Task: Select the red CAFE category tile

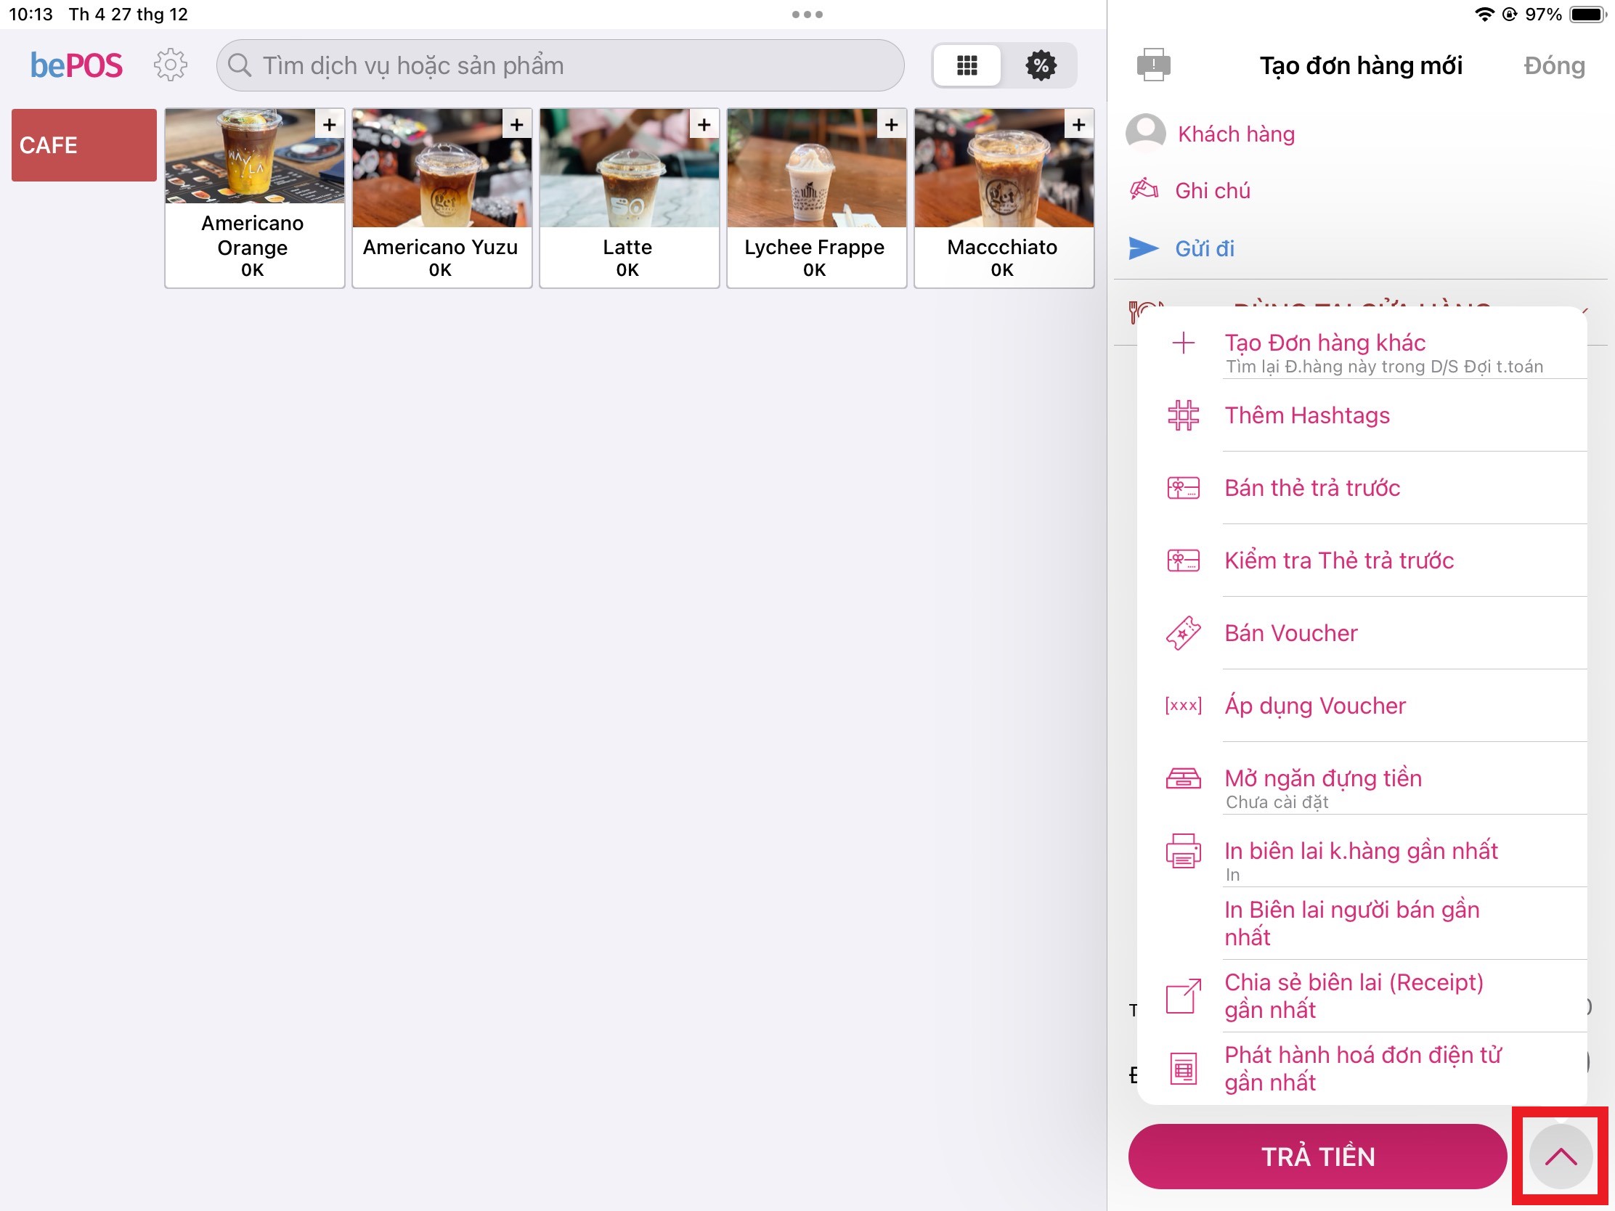Action: coord(84,145)
